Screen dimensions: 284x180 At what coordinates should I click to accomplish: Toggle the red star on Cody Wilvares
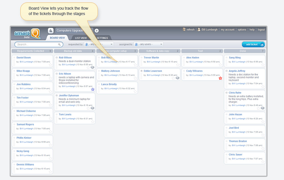[x=220, y=78]
